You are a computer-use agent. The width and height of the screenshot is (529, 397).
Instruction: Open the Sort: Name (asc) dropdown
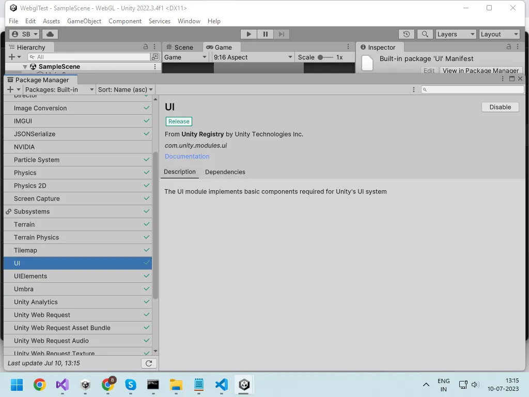pyautogui.click(x=125, y=89)
